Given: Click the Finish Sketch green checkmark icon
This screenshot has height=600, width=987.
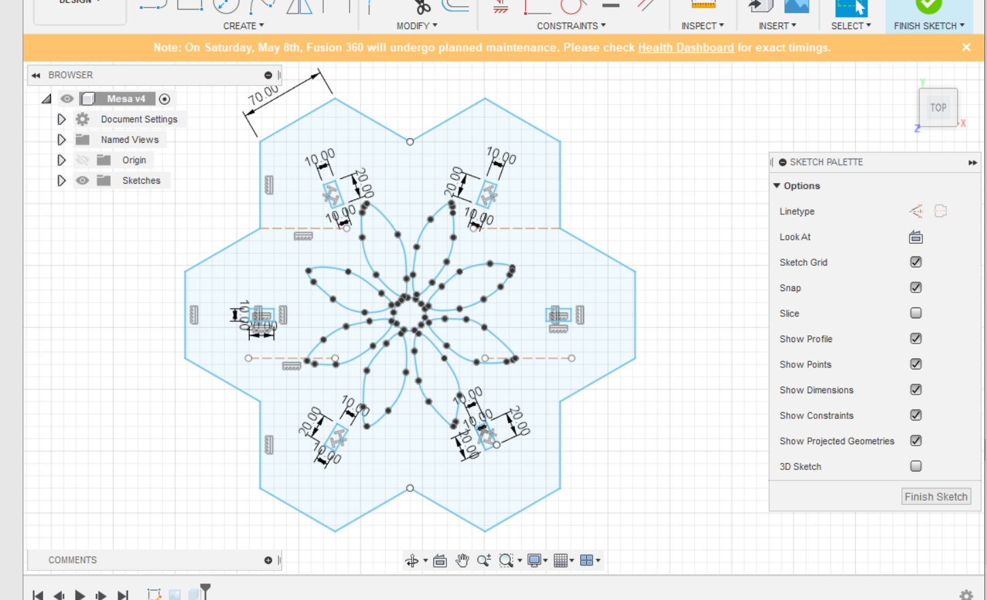Looking at the screenshot, I should (x=929, y=6).
